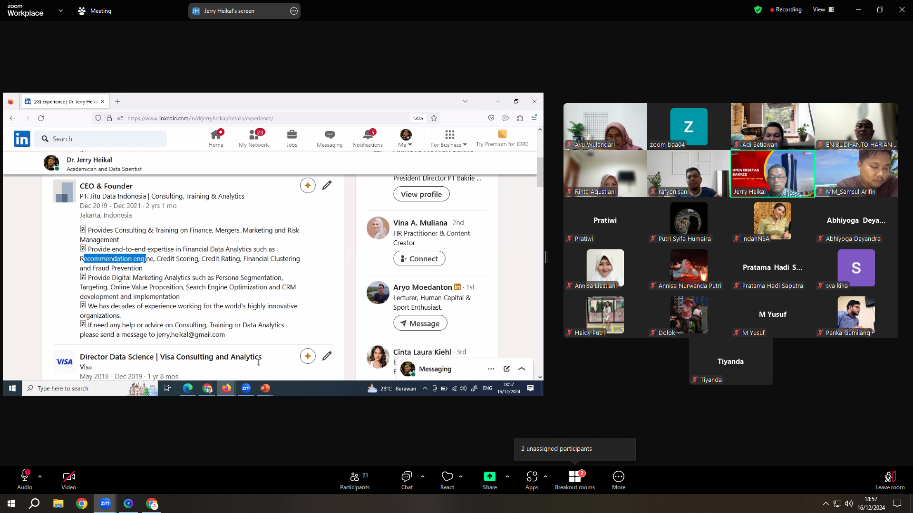The width and height of the screenshot is (913, 513).
Task: Expand the Messaging overlay chevron
Action: (522, 369)
